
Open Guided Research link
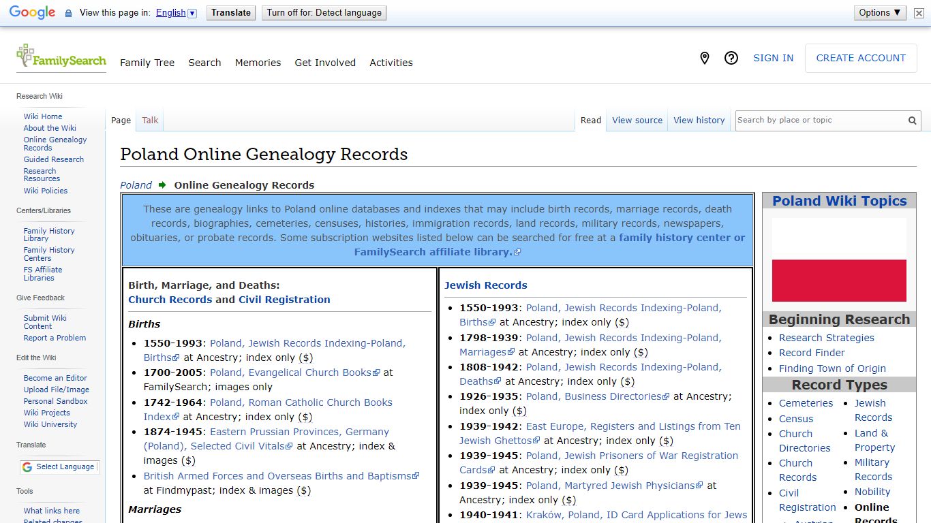(54, 159)
